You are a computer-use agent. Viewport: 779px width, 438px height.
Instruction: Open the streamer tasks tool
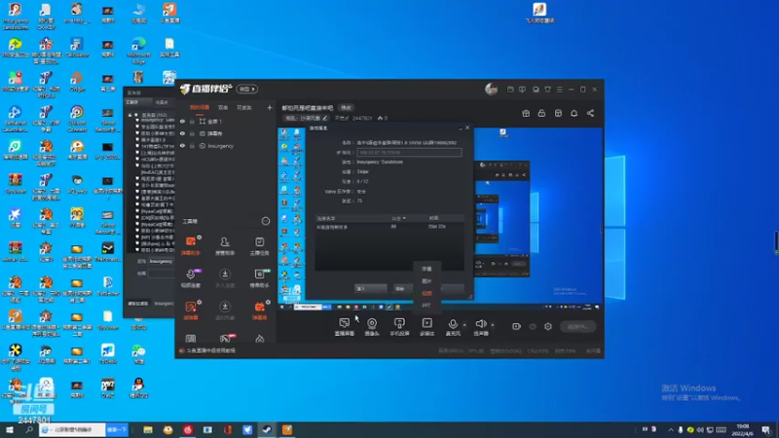pyautogui.click(x=259, y=246)
